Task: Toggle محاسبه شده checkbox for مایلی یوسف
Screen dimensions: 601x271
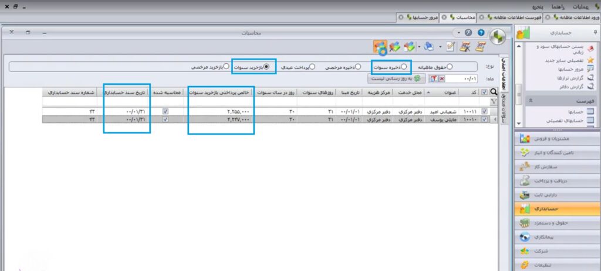Action: 166,119
